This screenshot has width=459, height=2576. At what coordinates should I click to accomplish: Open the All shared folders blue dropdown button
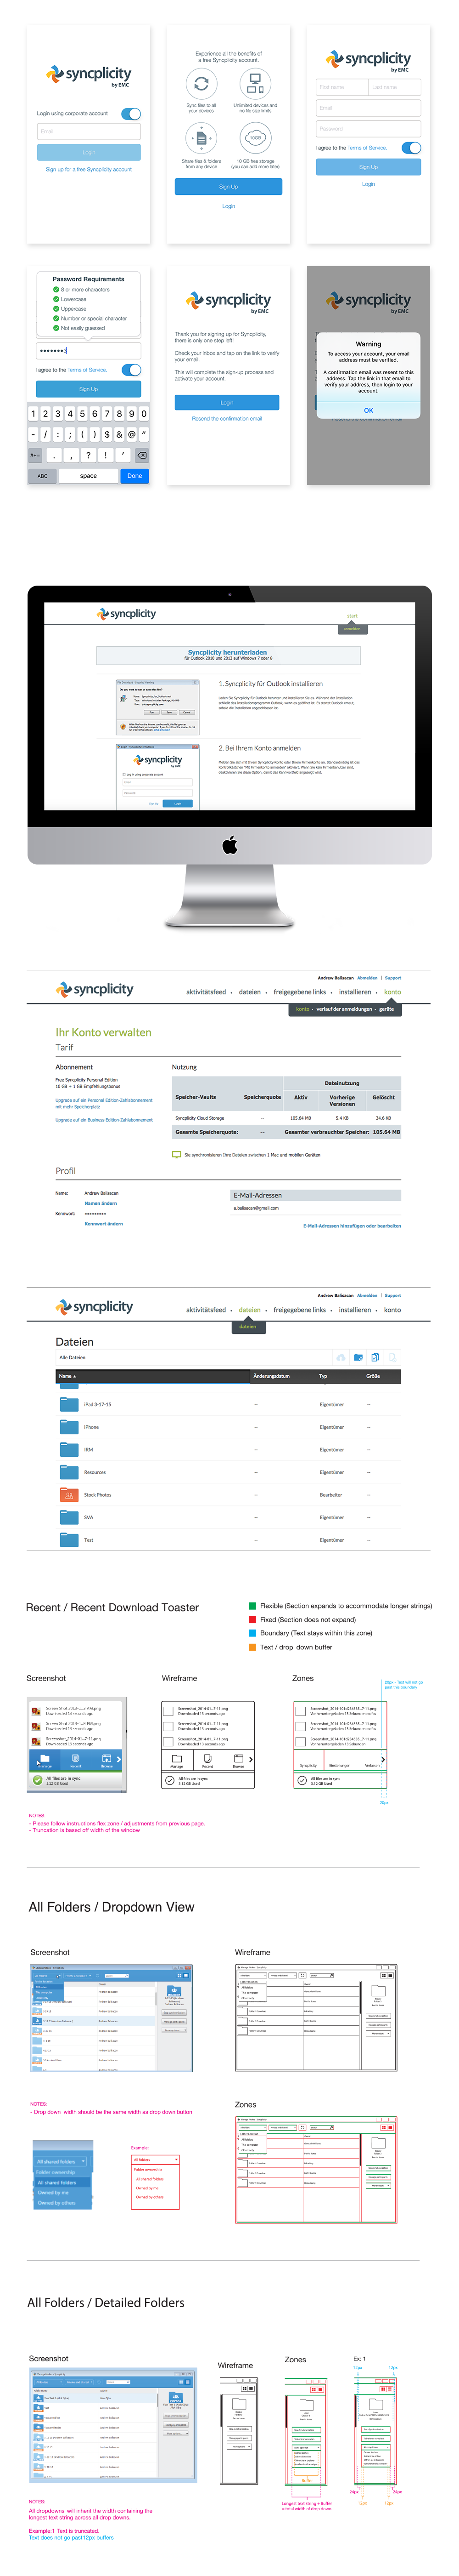(61, 2162)
